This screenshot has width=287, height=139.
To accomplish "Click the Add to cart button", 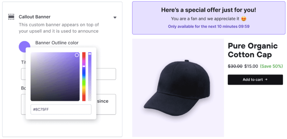I will [x=255, y=80].
